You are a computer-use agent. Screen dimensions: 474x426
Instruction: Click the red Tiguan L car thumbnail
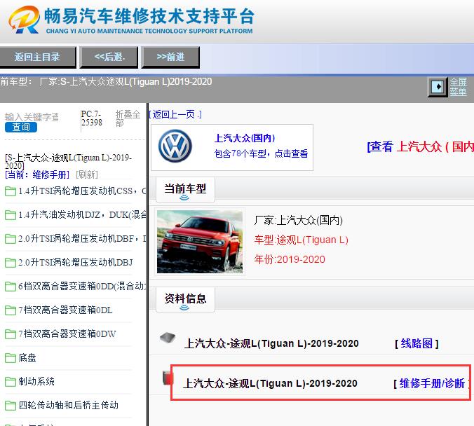[x=200, y=242]
